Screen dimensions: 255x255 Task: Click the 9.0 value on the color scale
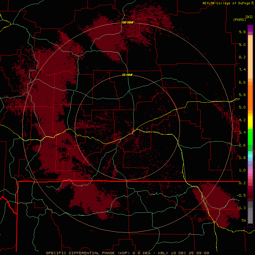click(x=242, y=44)
